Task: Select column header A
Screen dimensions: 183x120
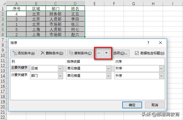Action: pyautogui.click(x=17, y=4)
